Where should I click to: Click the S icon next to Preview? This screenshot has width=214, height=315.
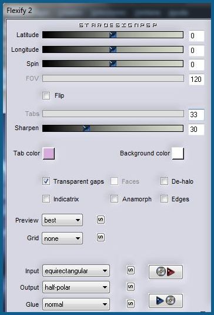tap(101, 220)
